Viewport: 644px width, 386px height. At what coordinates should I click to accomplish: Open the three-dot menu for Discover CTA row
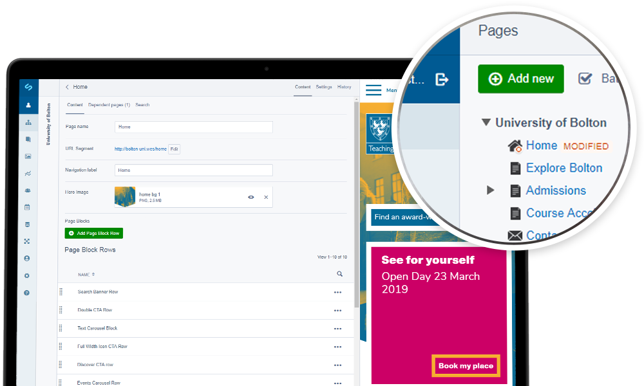337,365
